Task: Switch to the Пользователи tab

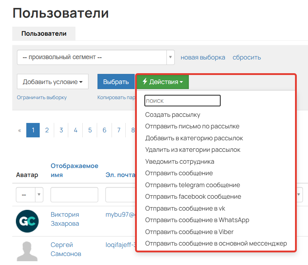Action: tap(44, 34)
